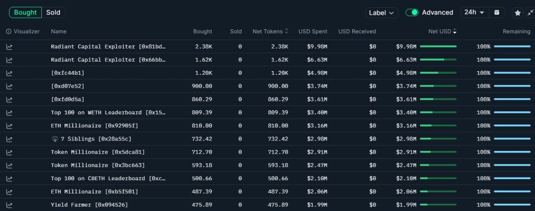Open Radiant Capital Exploiter 0x81bd address link
The image size is (535, 211).
coord(108,46)
